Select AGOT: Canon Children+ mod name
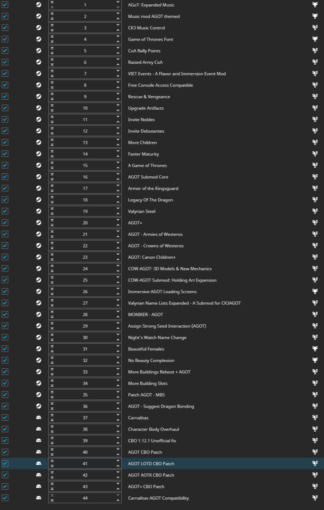Viewport: 324px width, 510px height. click(152, 257)
